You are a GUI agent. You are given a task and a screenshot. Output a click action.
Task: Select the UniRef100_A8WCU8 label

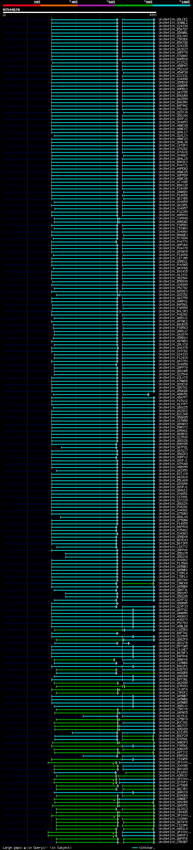(173, 125)
